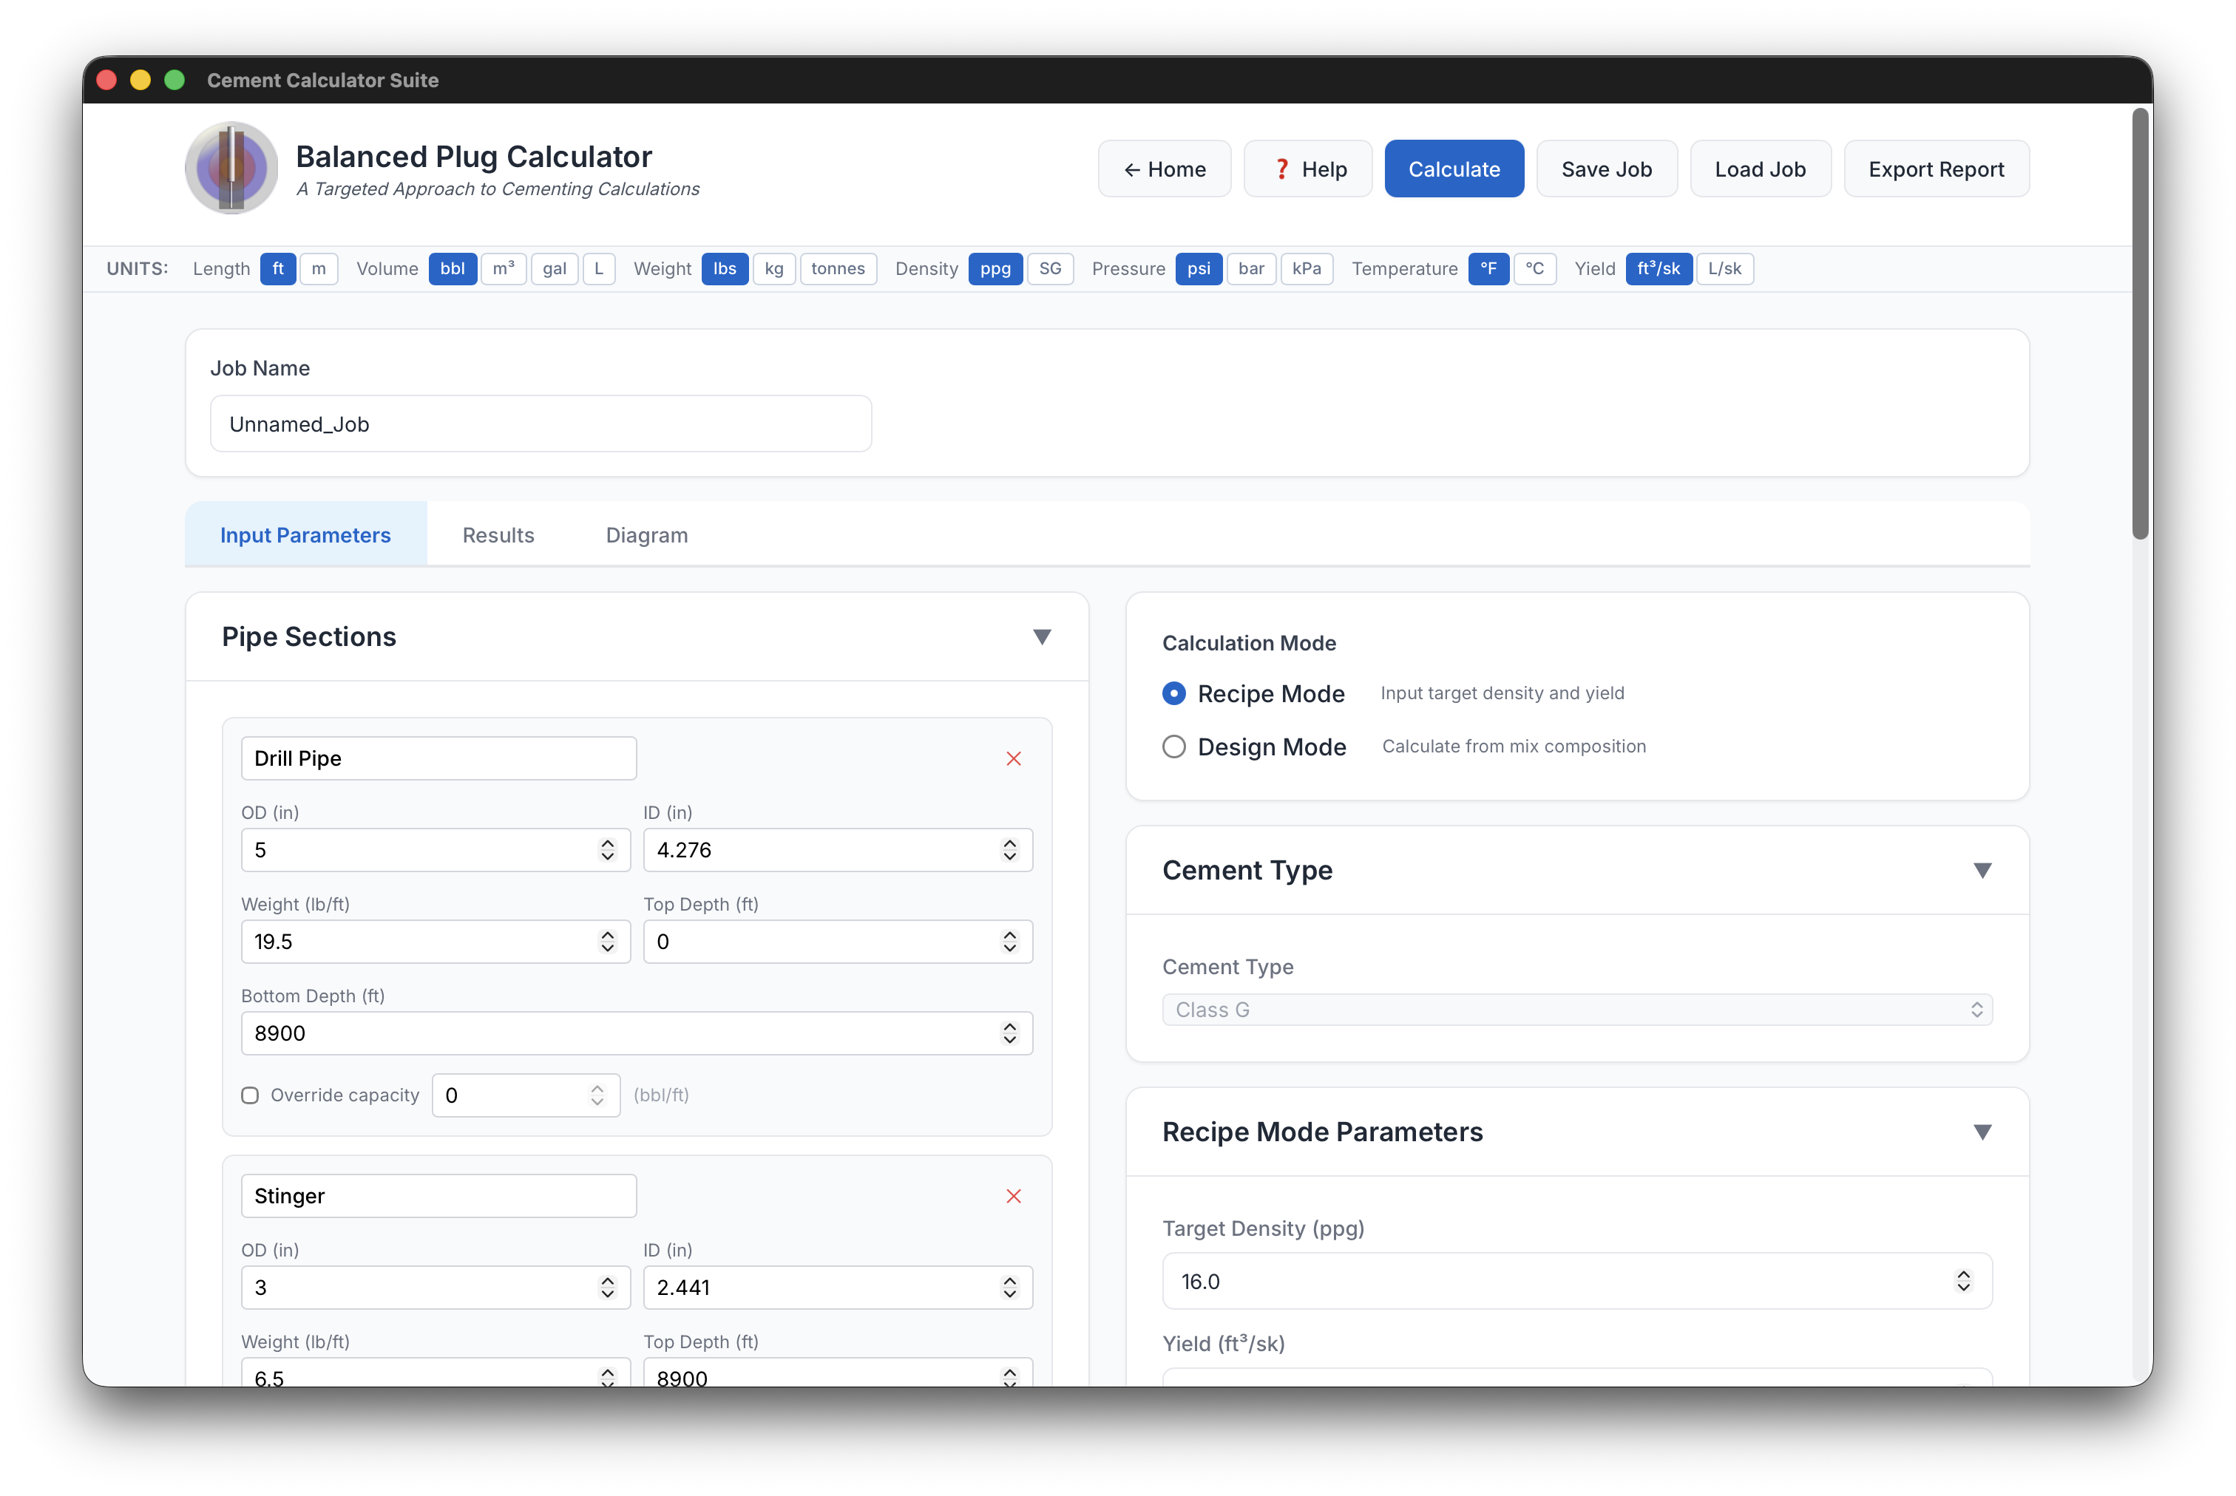Choose bar as the pressure unit

pos(1251,269)
